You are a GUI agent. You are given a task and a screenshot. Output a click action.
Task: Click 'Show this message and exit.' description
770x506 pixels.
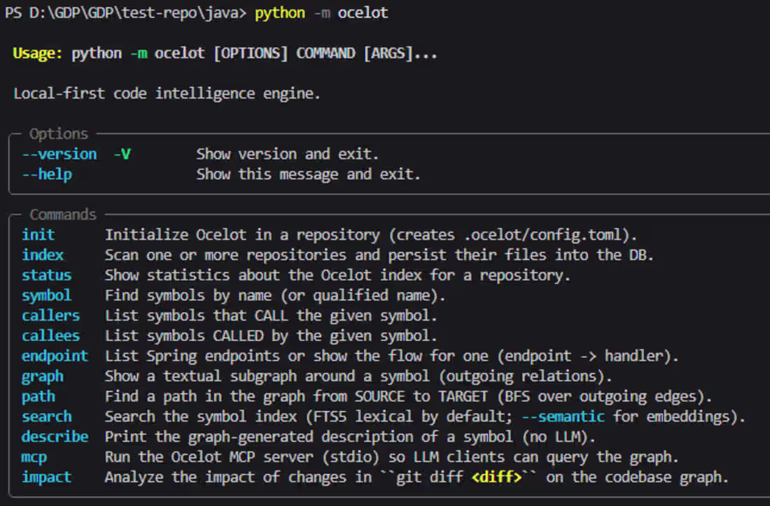coord(309,174)
